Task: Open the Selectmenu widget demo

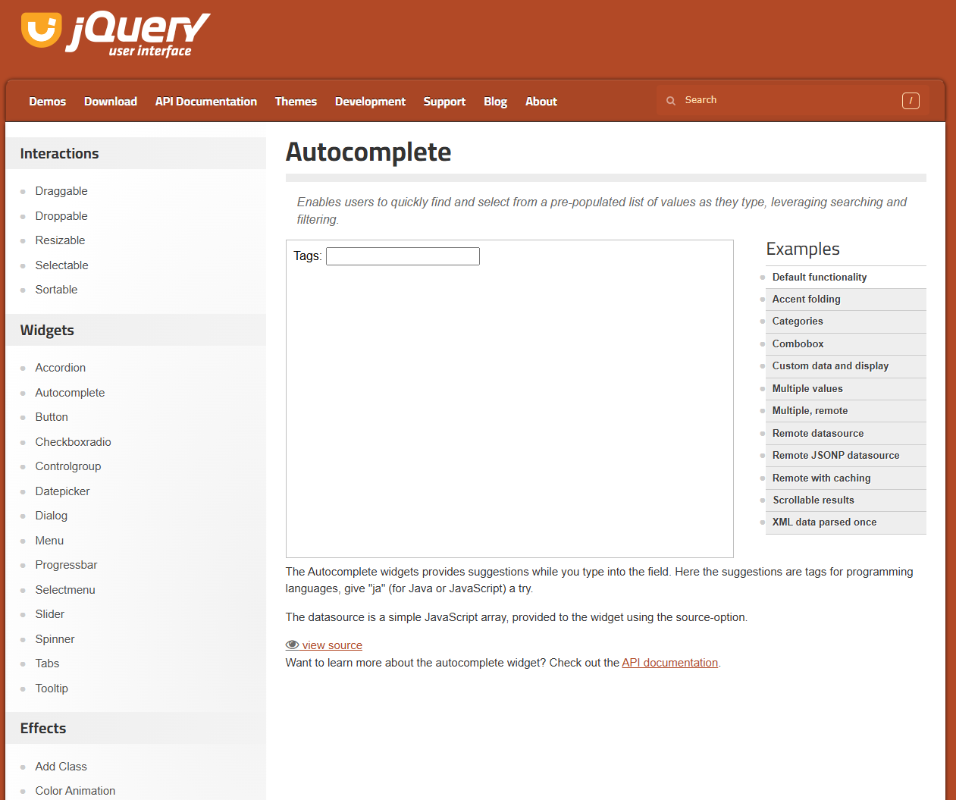Action: click(65, 590)
